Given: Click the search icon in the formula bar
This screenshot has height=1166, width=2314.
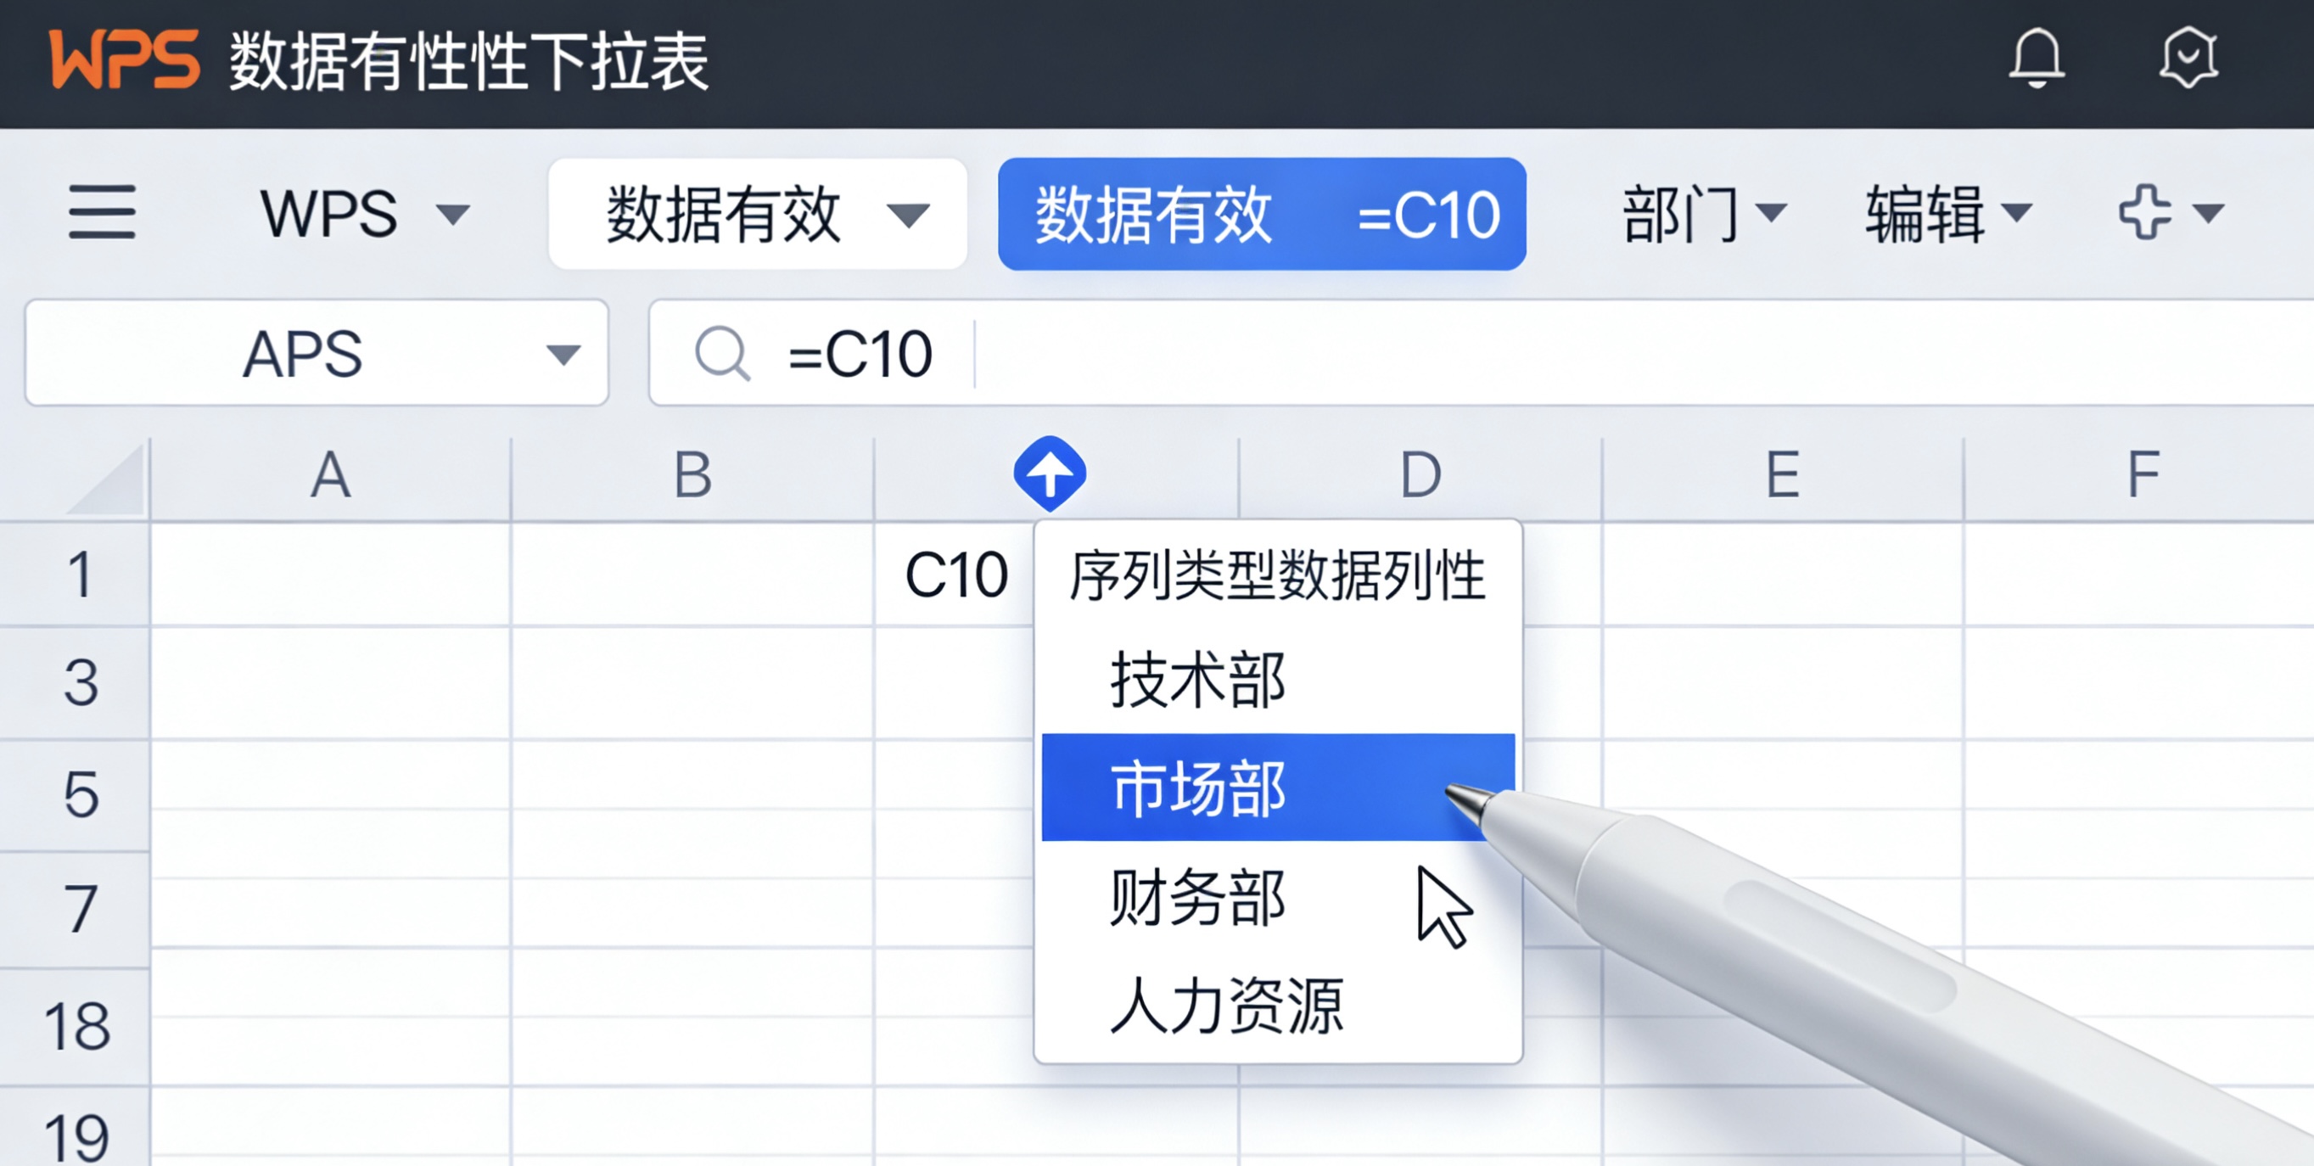Looking at the screenshot, I should pos(724,354).
